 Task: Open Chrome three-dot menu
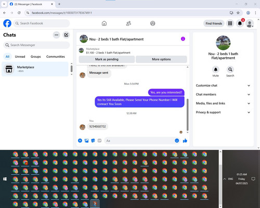point(255,13)
